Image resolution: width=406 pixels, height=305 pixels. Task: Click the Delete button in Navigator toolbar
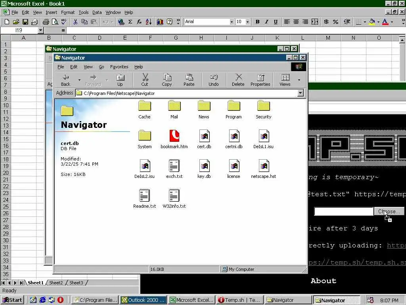click(238, 79)
